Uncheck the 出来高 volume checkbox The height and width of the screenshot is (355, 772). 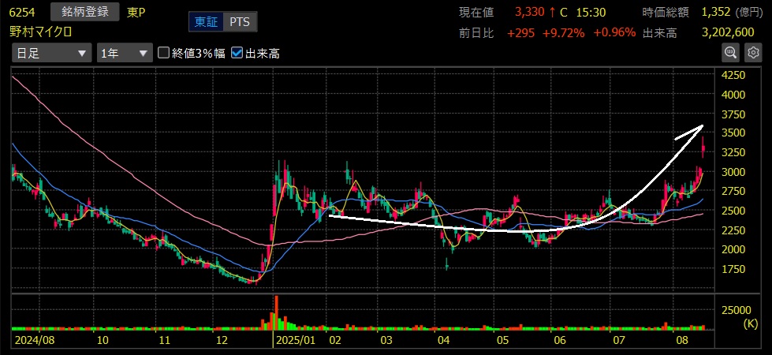point(237,53)
